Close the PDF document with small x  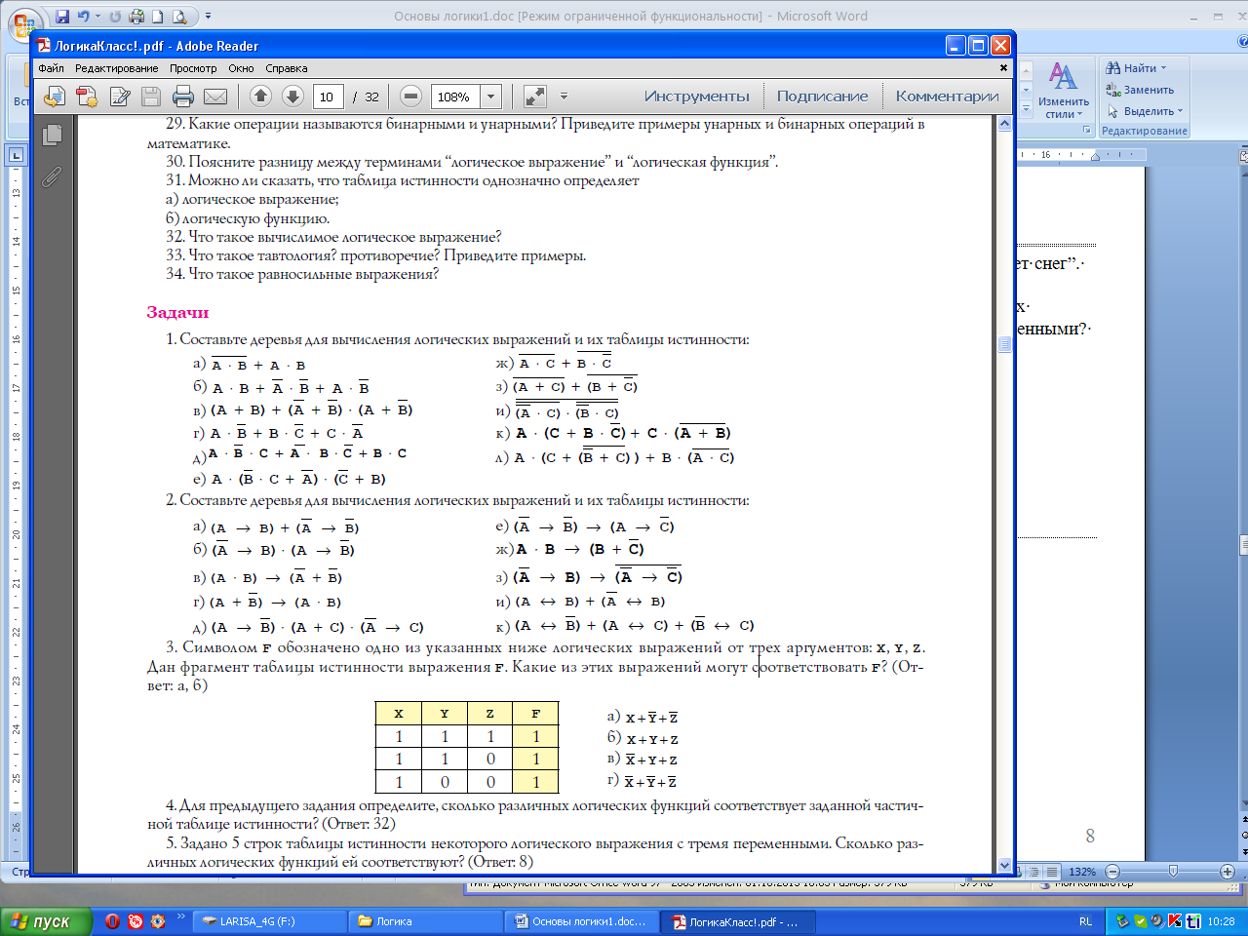pos(1003,68)
